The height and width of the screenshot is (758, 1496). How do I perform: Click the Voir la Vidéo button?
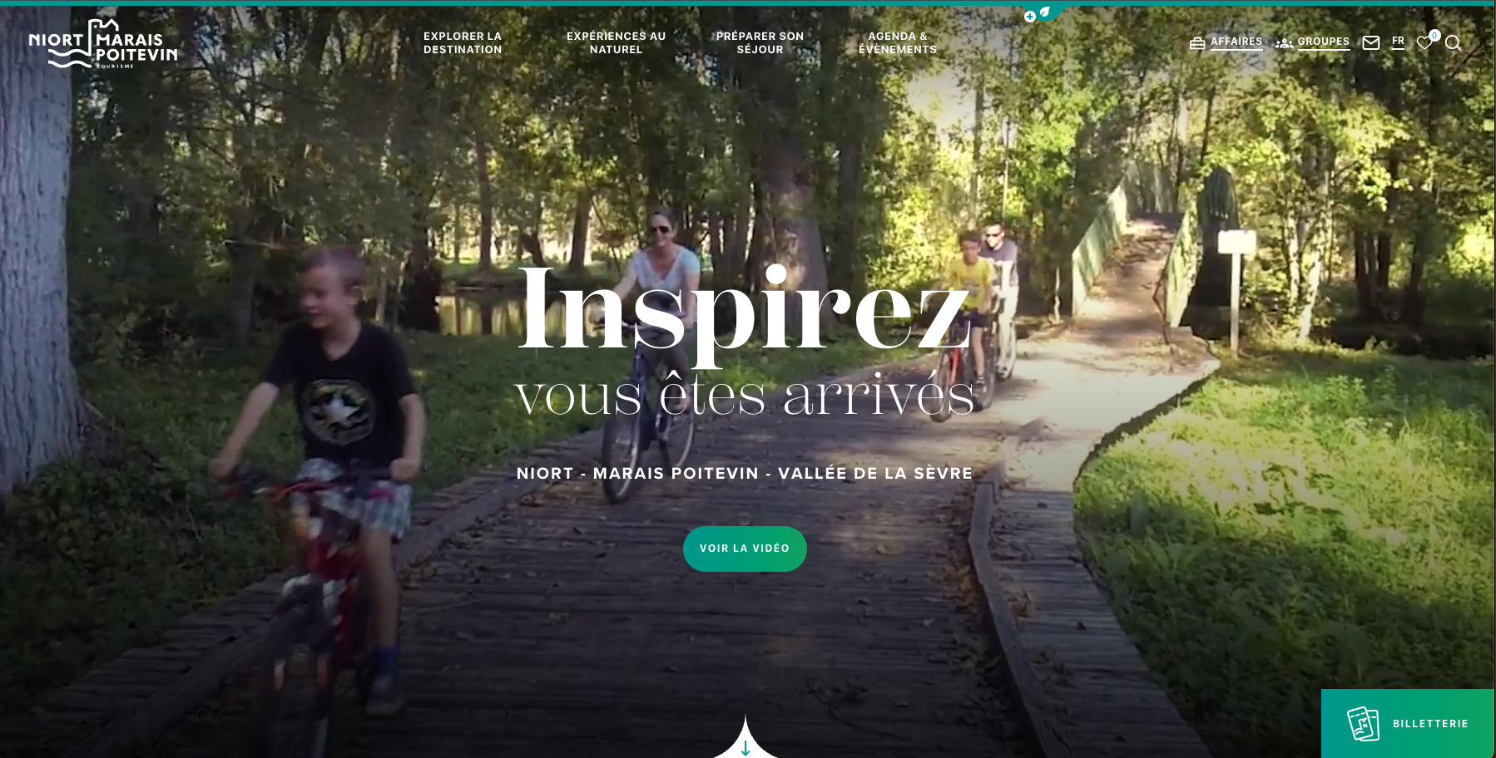[745, 549]
